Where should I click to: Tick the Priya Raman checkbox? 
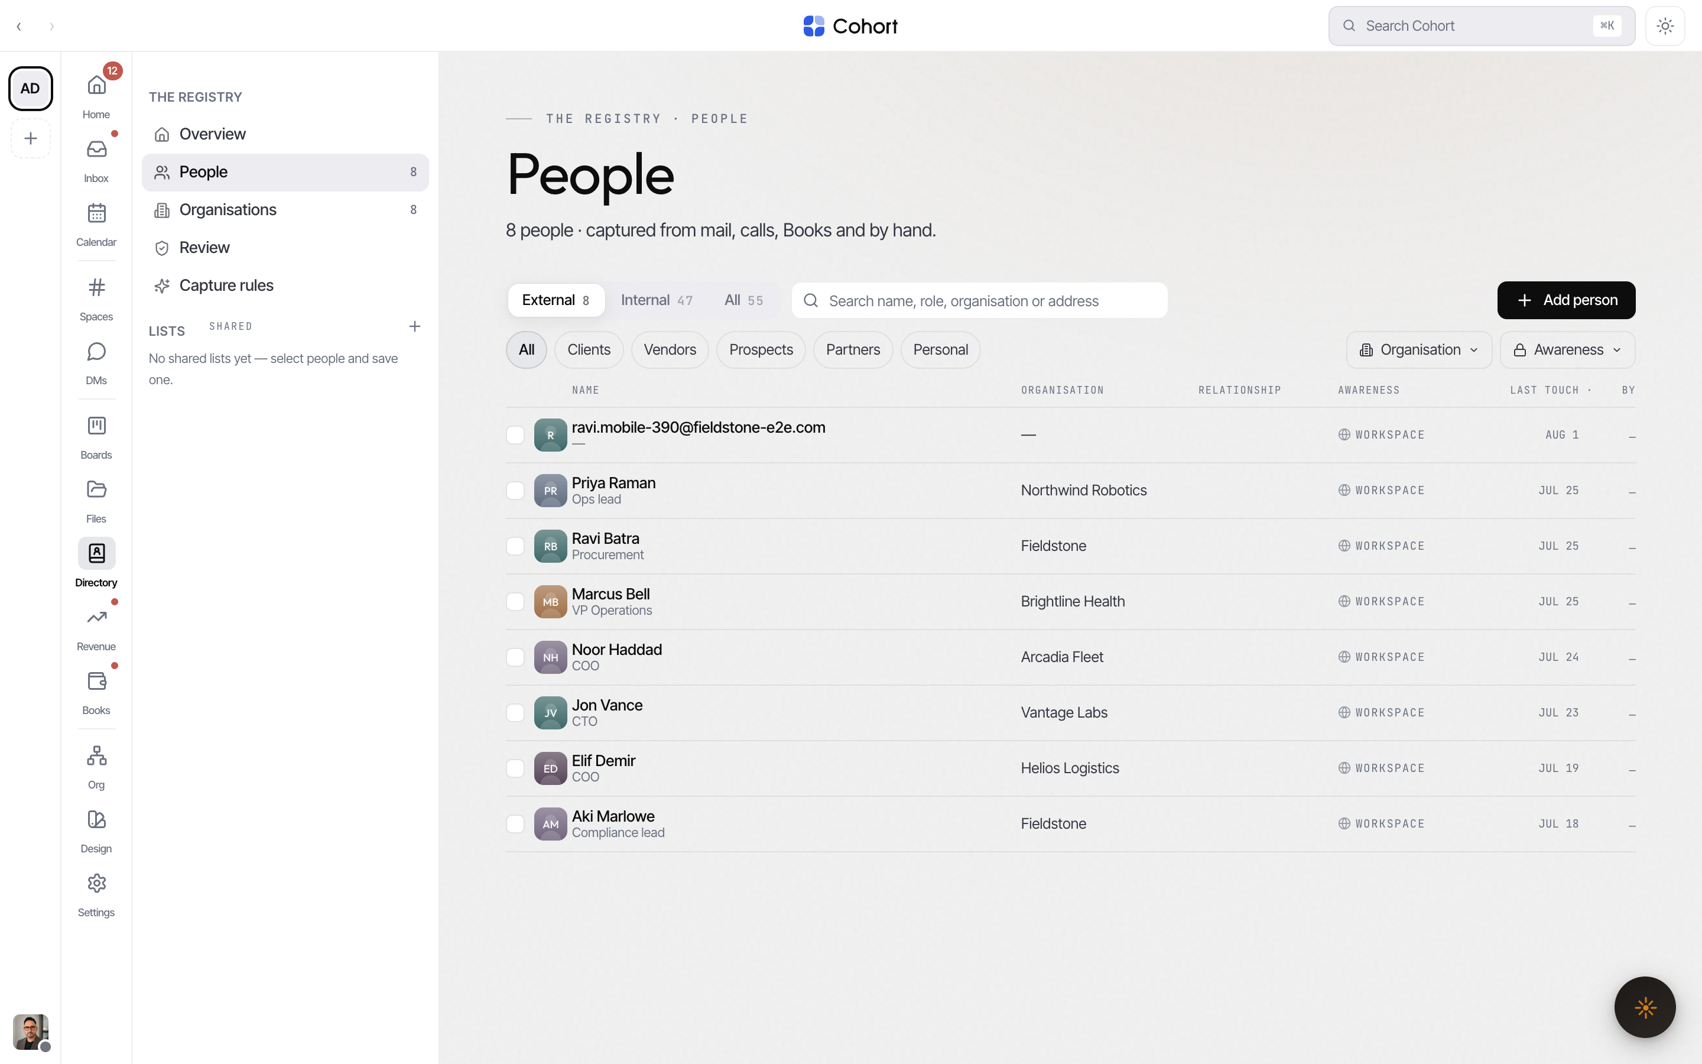(x=515, y=491)
